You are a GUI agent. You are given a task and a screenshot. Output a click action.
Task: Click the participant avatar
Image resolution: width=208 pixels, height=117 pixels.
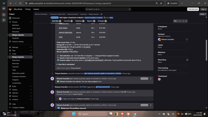[159, 79]
